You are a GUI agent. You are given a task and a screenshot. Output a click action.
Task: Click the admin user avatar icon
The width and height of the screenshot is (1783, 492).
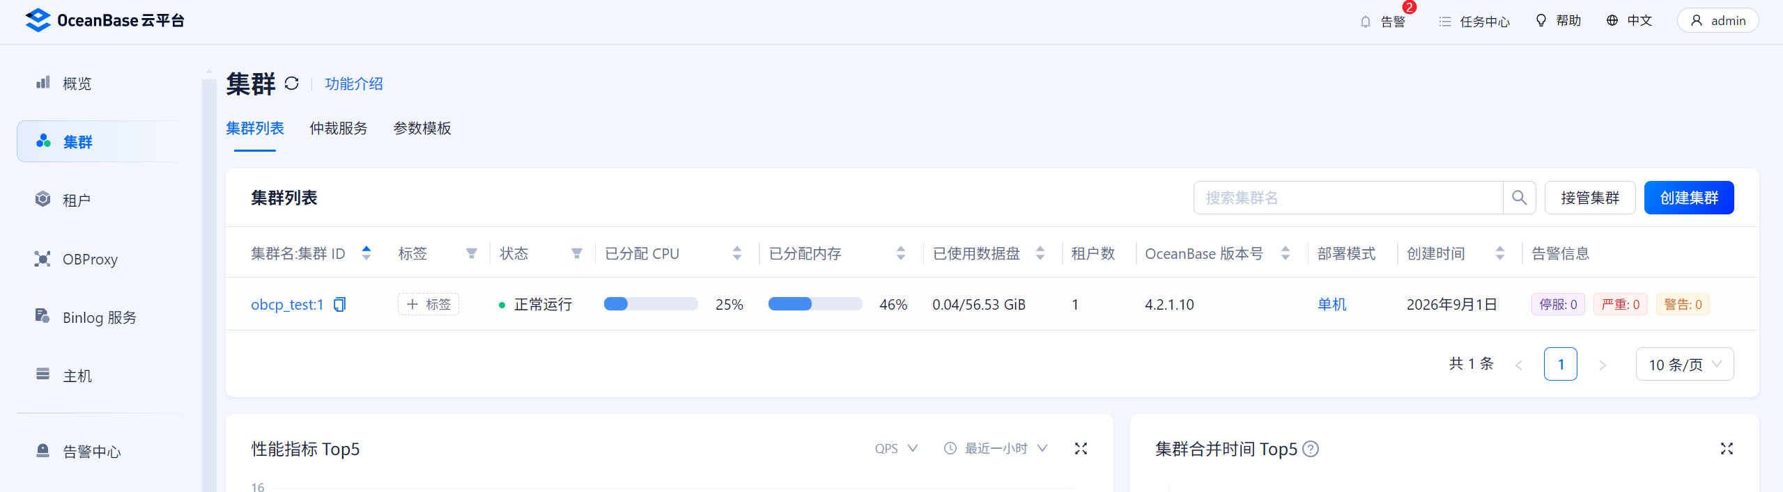(x=1697, y=20)
